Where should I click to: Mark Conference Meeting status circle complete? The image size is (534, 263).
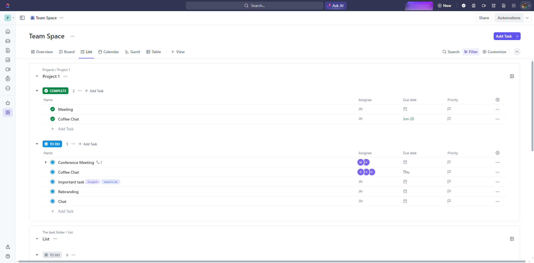pyautogui.click(x=53, y=162)
